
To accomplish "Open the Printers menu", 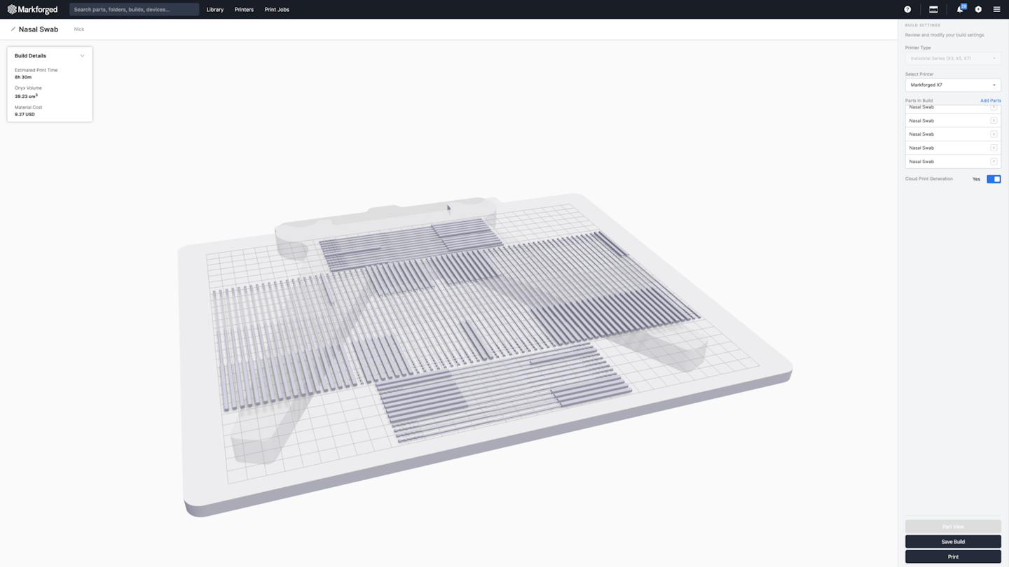I will [x=244, y=9].
